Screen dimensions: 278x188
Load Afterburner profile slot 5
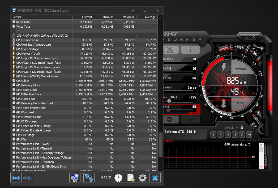click(242, 135)
